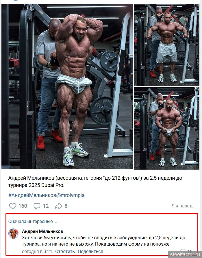Click Ответить under the comment
This screenshot has width=202, height=258.
[x=65, y=251]
